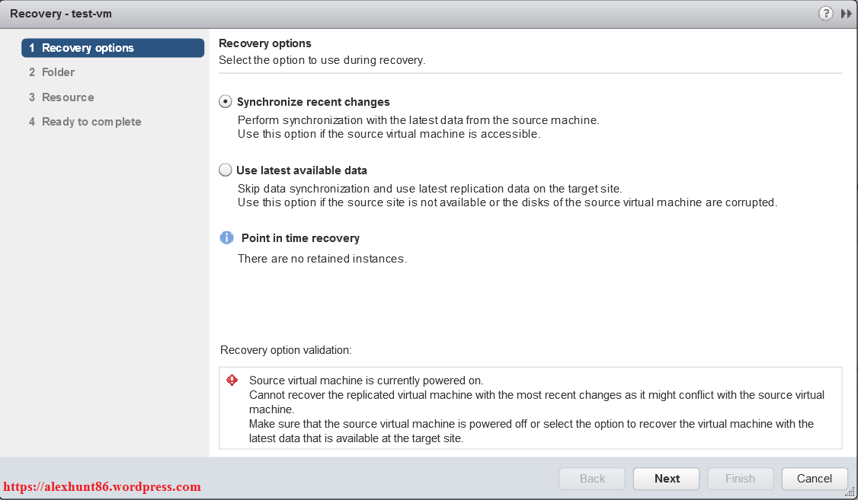Click the red error icon in validation box

pos(232,381)
